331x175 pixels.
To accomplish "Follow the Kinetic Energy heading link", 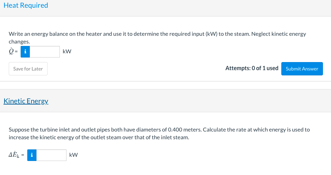I will [26, 101].
